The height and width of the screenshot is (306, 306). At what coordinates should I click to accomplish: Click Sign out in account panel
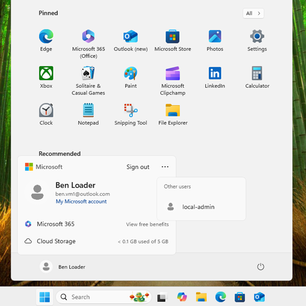click(138, 167)
